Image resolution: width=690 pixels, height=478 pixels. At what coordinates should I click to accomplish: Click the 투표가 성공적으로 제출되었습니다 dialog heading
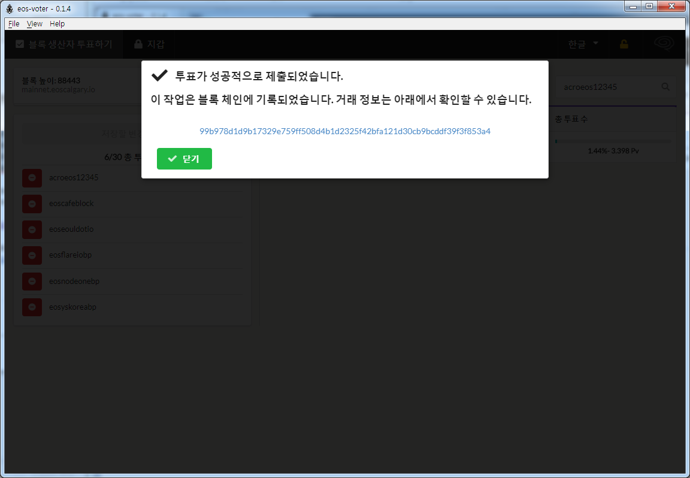259,76
